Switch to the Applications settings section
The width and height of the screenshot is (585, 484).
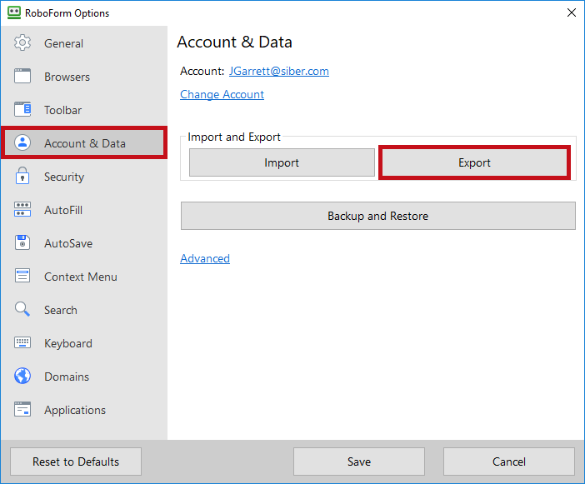tap(75, 410)
